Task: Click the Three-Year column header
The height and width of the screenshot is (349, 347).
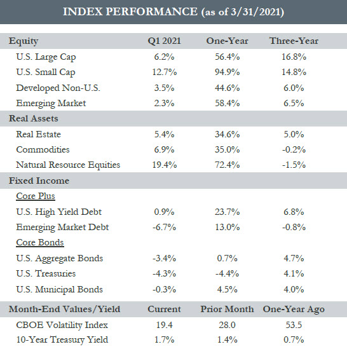Action: [x=294, y=41]
